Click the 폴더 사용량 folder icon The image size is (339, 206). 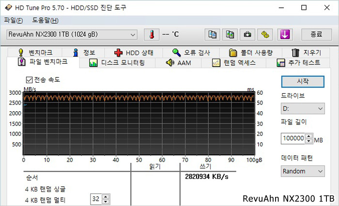coord(233,53)
